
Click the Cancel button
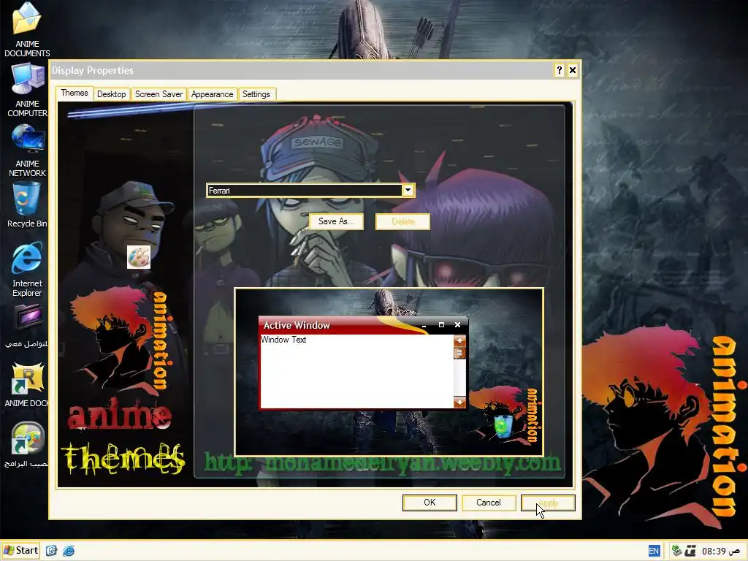(x=489, y=503)
